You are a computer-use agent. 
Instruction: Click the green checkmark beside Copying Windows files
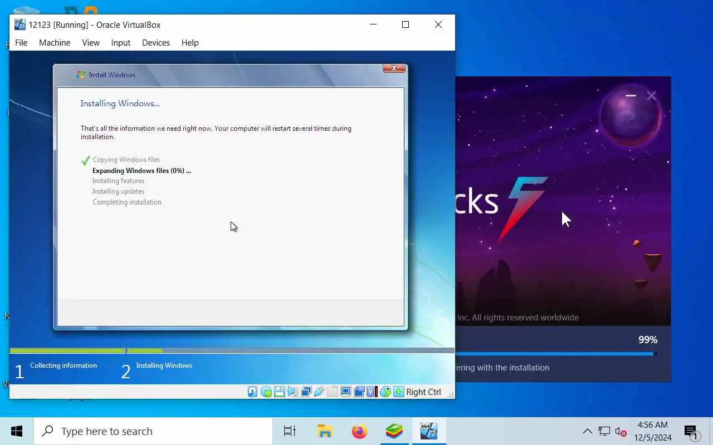coord(85,160)
